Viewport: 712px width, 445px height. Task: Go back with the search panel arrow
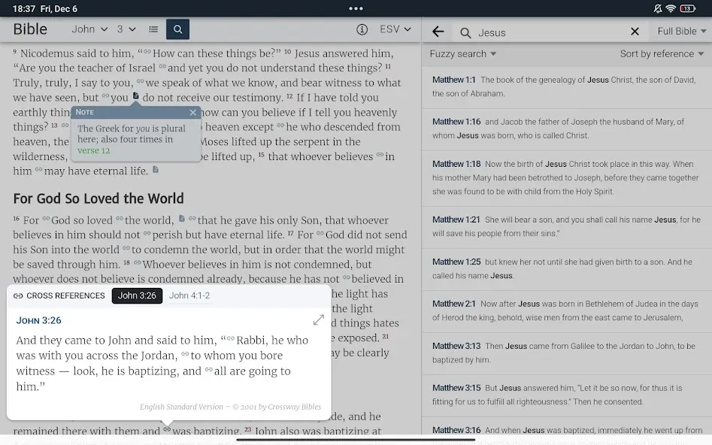(x=438, y=32)
